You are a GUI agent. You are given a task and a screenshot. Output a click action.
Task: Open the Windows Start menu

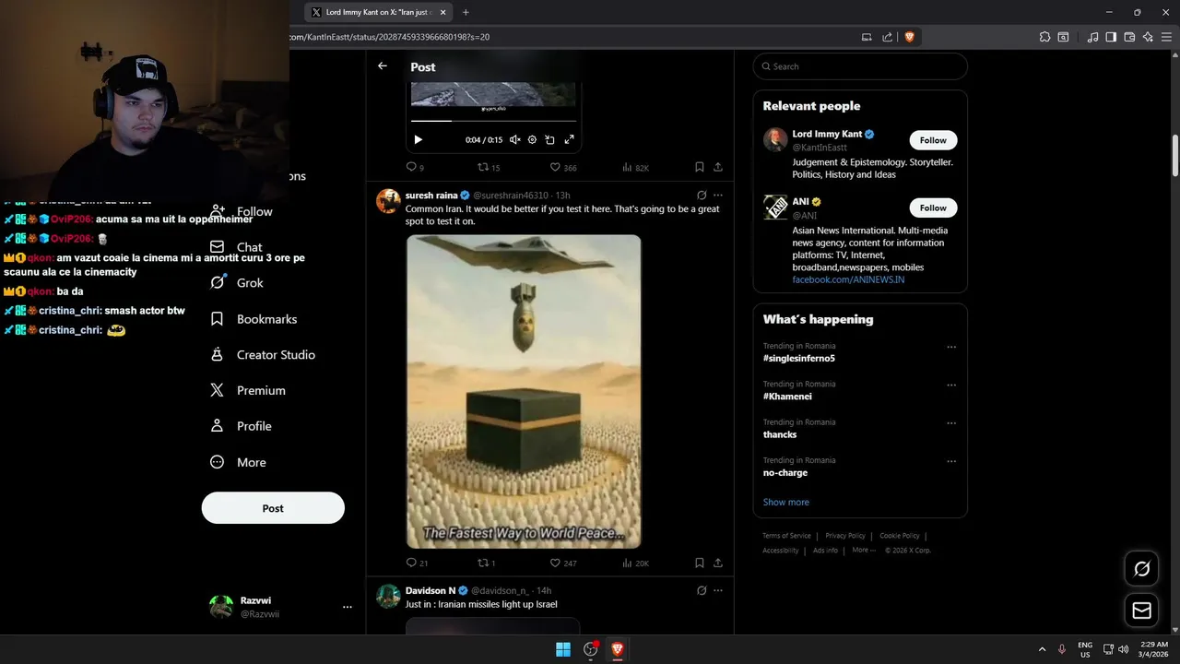563,649
